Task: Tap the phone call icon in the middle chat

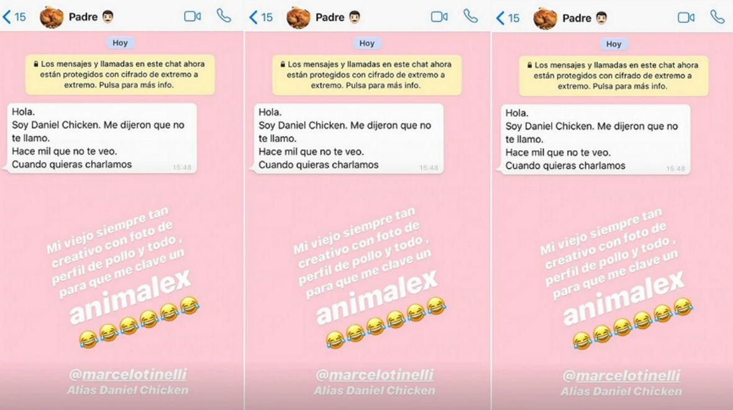Action: [471, 16]
